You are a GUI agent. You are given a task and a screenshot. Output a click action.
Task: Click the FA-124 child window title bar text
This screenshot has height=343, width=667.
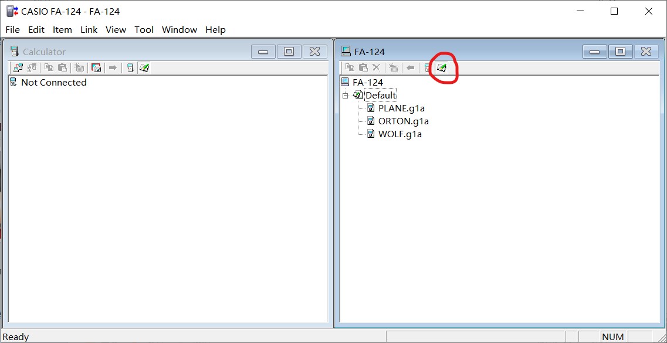click(369, 52)
